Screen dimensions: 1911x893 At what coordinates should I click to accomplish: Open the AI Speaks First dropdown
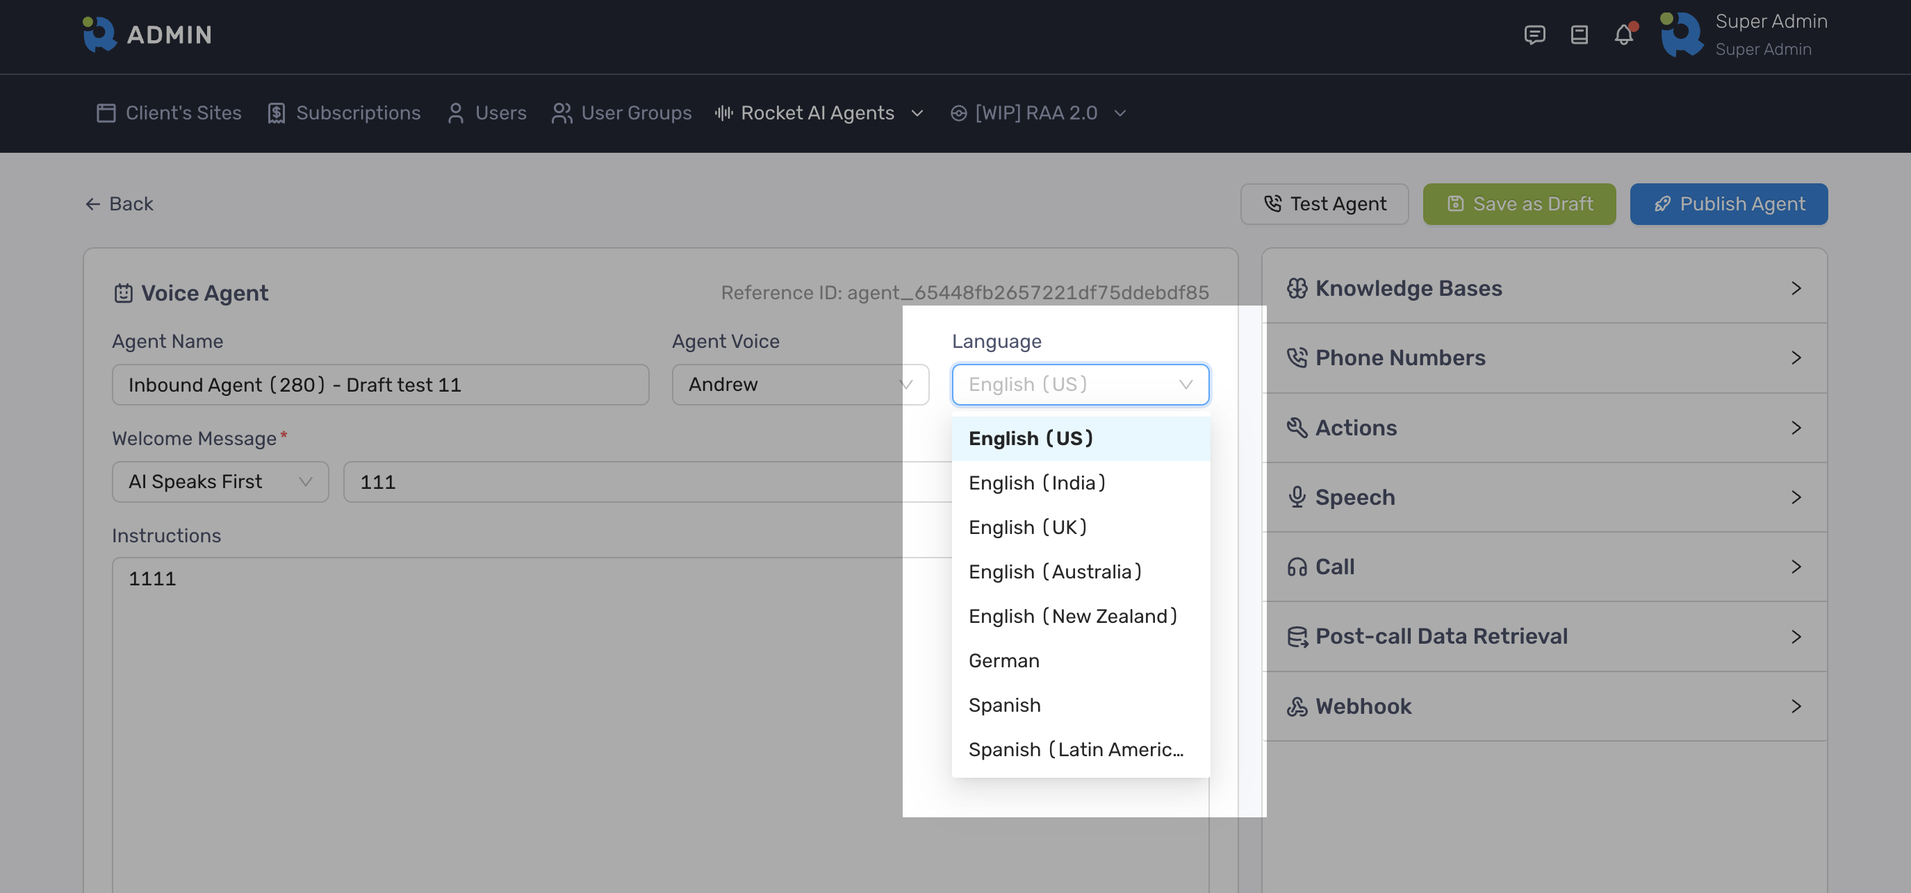click(220, 482)
